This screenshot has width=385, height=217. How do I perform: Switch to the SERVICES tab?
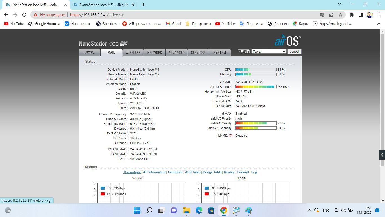[x=198, y=53]
